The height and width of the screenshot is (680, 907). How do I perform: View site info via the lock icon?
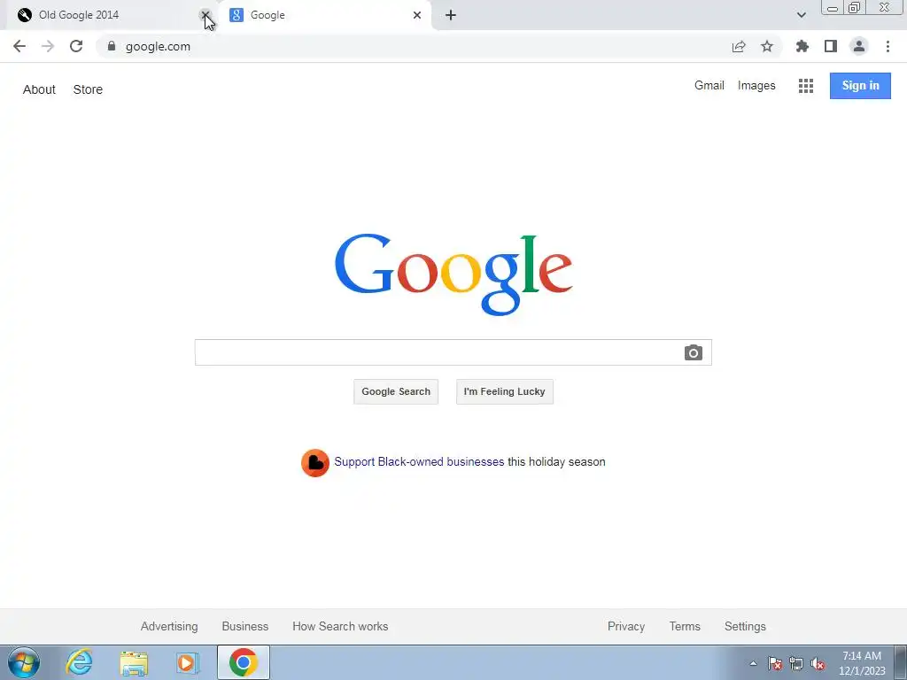point(112,46)
